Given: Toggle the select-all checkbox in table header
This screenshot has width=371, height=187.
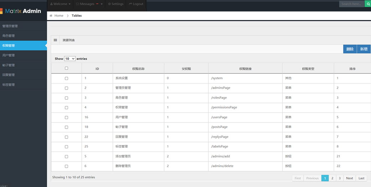Looking at the screenshot, I should pos(66,68).
